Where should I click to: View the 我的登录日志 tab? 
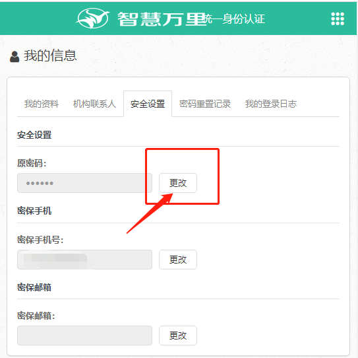point(270,104)
